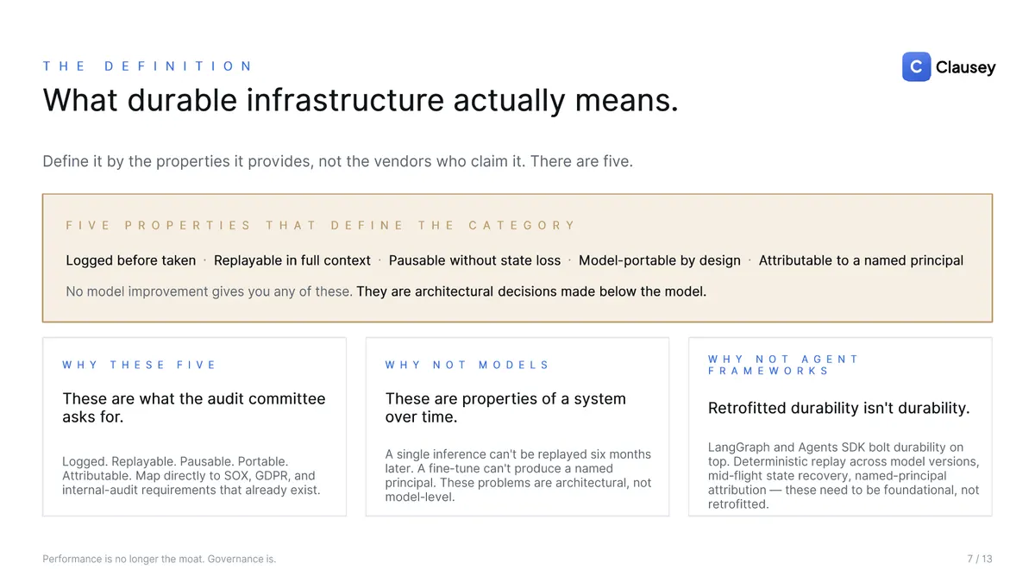1035x582 pixels.
Task: Click the 'WHY THESE FIVE' card label
Action: (x=139, y=365)
